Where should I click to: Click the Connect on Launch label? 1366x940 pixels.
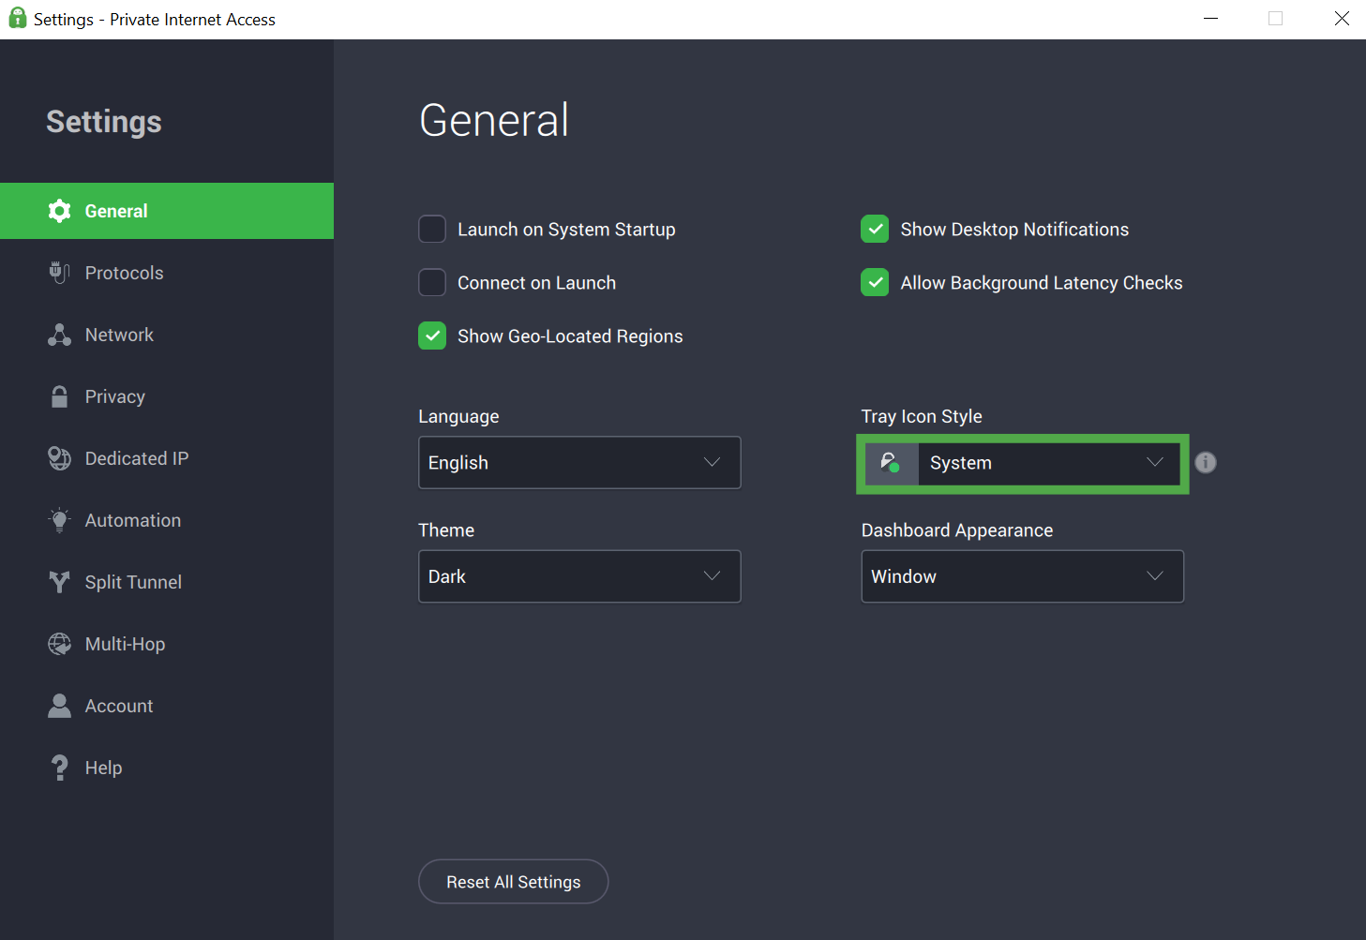tap(536, 283)
